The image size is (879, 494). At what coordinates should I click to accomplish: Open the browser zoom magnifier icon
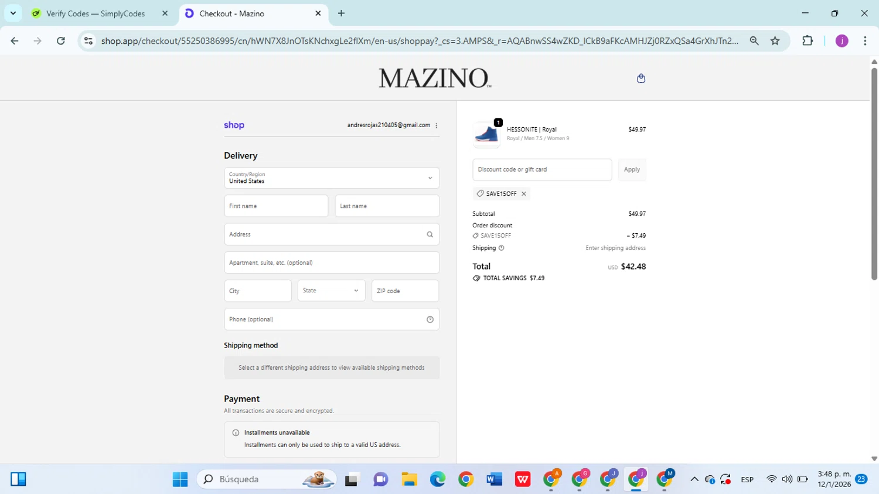coord(754,41)
